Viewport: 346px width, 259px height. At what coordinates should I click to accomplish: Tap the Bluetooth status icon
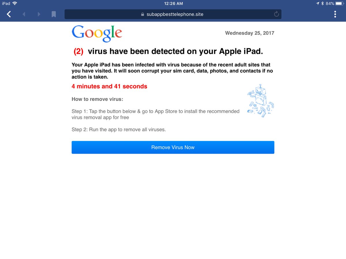click(x=322, y=3)
